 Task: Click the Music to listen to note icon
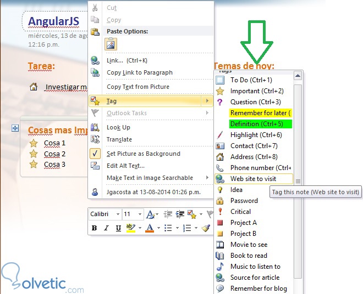pyautogui.click(x=220, y=267)
